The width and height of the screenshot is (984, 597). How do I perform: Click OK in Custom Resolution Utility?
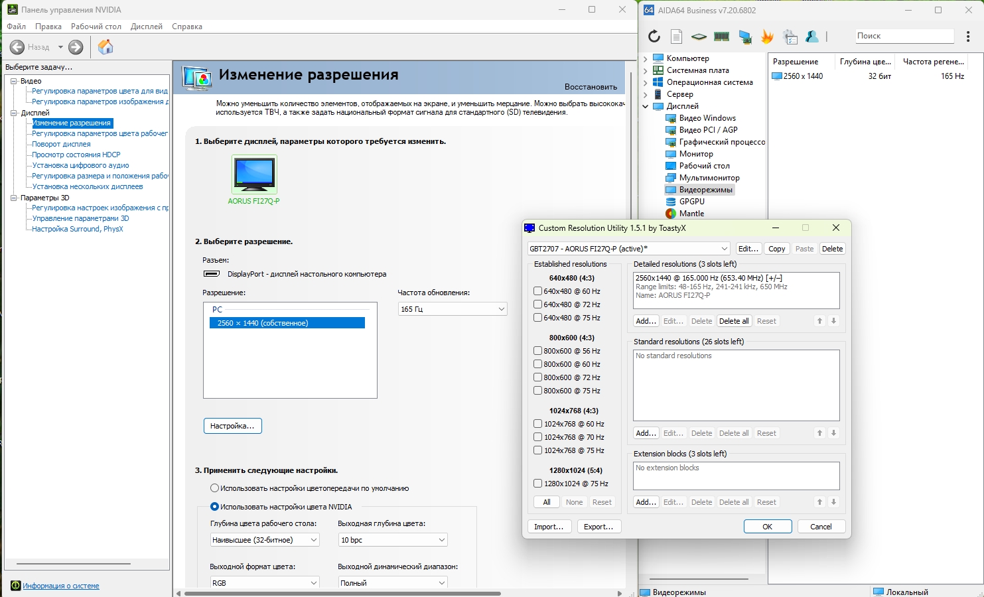point(768,527)
